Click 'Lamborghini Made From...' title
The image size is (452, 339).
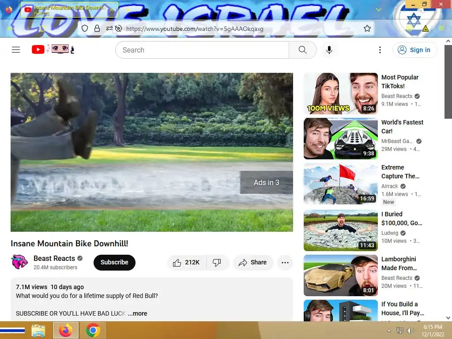pos(399,264)
